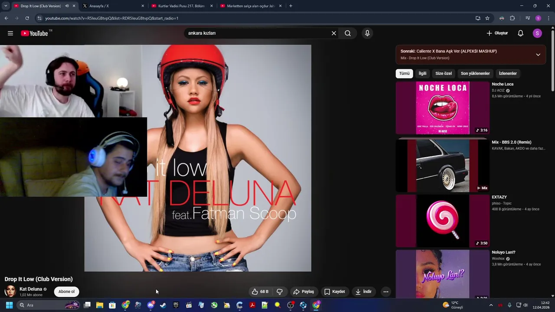Open the Noluyo Lan!? video thumbnail
The width and height of the screenshot is (555, 312).
[x=442, y=274]
